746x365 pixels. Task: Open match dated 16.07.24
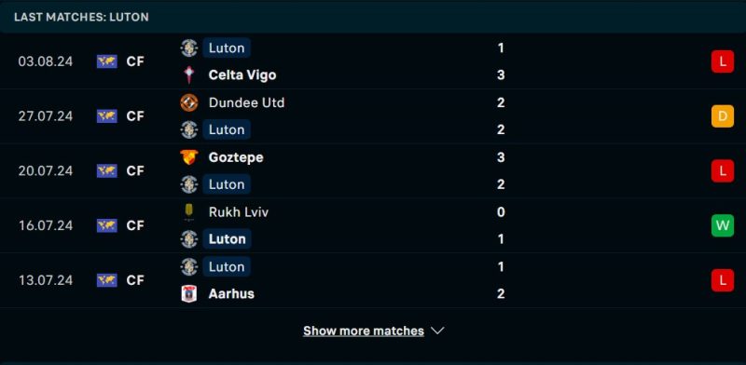(x=373, y=225)
